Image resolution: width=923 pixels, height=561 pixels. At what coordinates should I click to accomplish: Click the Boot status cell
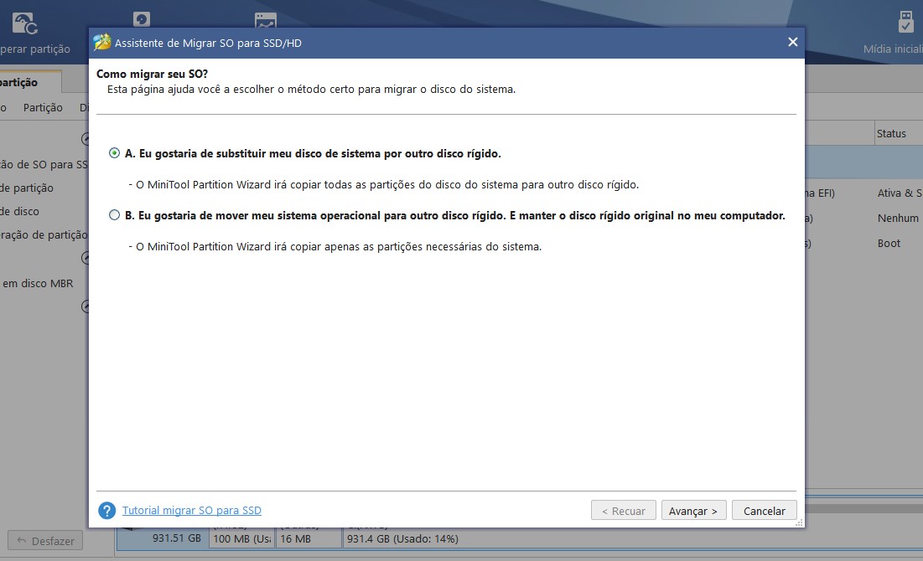coord(889,244)
